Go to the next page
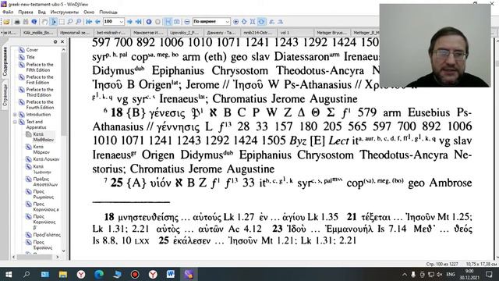Image resolution: width=499 pixels, height=281 pixels. [x=129, y=22]
